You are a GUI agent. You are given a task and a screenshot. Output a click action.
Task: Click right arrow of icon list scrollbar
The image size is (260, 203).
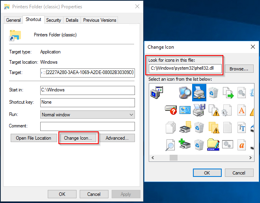click(251, 157)
